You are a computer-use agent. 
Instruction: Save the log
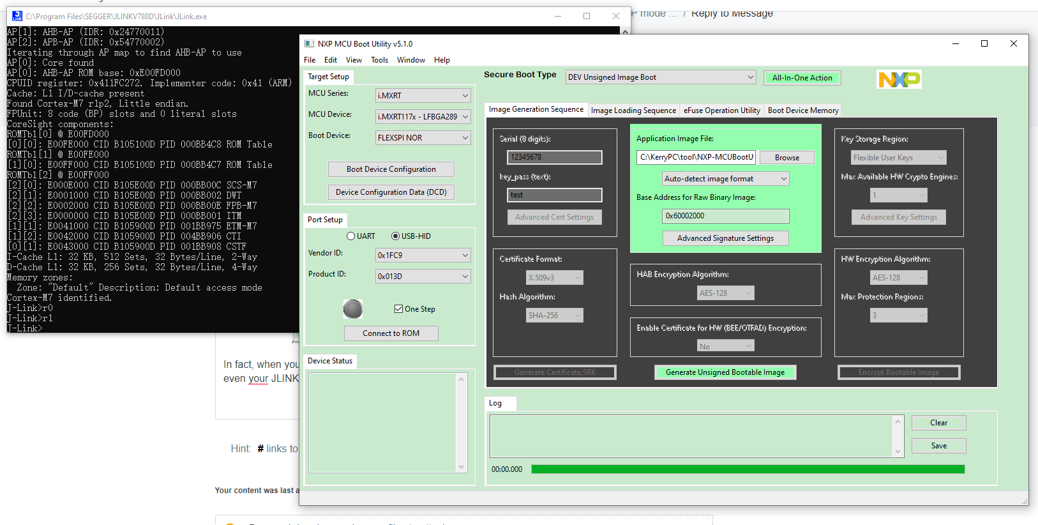pyautogui.click(x=939, y=446)
